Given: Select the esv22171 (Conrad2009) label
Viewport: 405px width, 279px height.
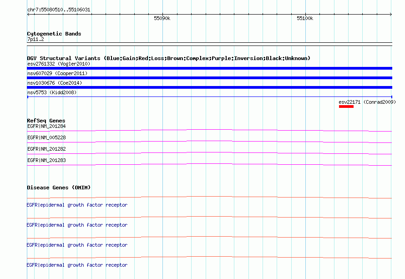Looking at the screenshot, I should (x=367, y=102).
